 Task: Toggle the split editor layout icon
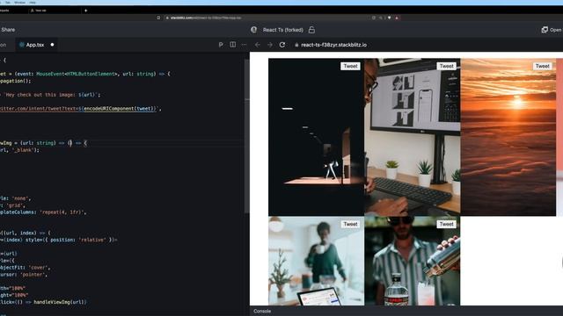coord(232,45)
